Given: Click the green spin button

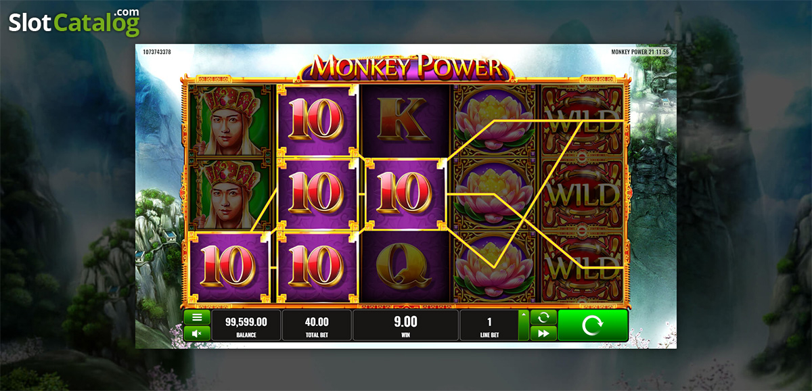Looking at the screenshot, I should pos(593,325).
